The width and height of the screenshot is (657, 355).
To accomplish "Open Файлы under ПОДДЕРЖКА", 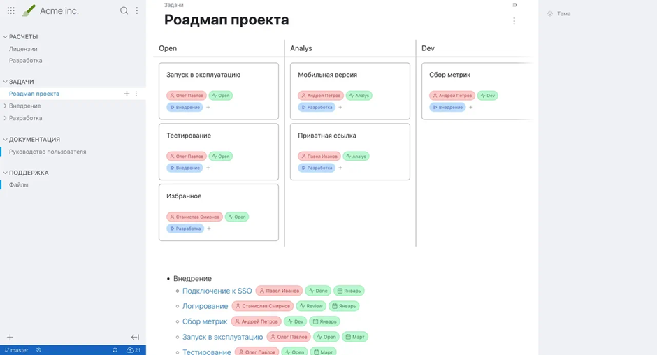I will [18, 184].
